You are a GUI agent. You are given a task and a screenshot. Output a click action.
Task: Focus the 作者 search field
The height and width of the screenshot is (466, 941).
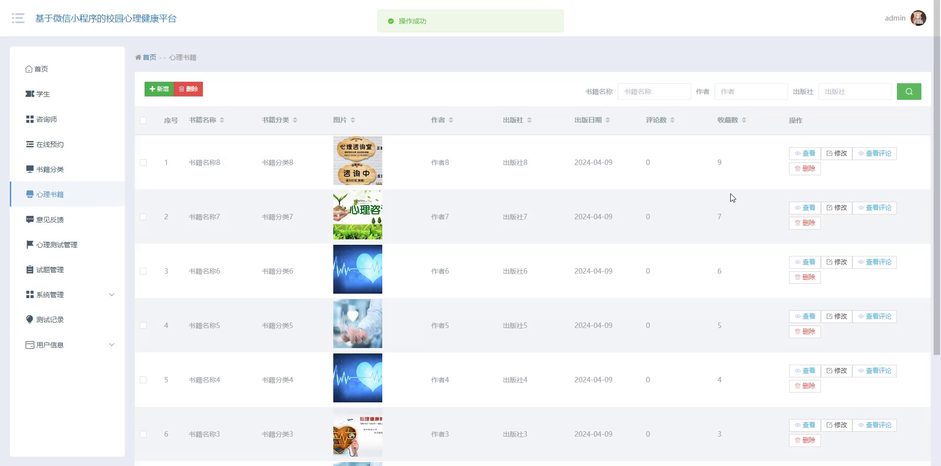[x=751, y=92]
